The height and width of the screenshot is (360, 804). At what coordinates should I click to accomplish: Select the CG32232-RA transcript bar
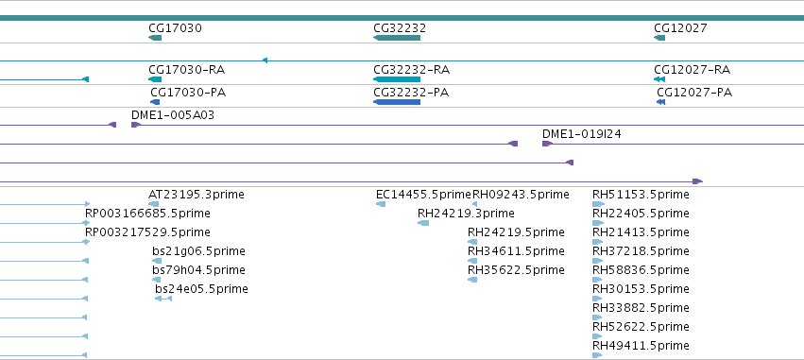[397, 79]
